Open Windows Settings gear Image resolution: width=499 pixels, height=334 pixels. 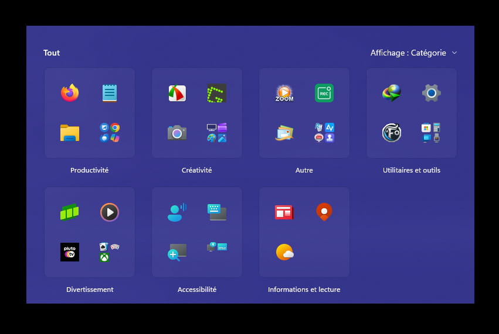coord(431,93)
